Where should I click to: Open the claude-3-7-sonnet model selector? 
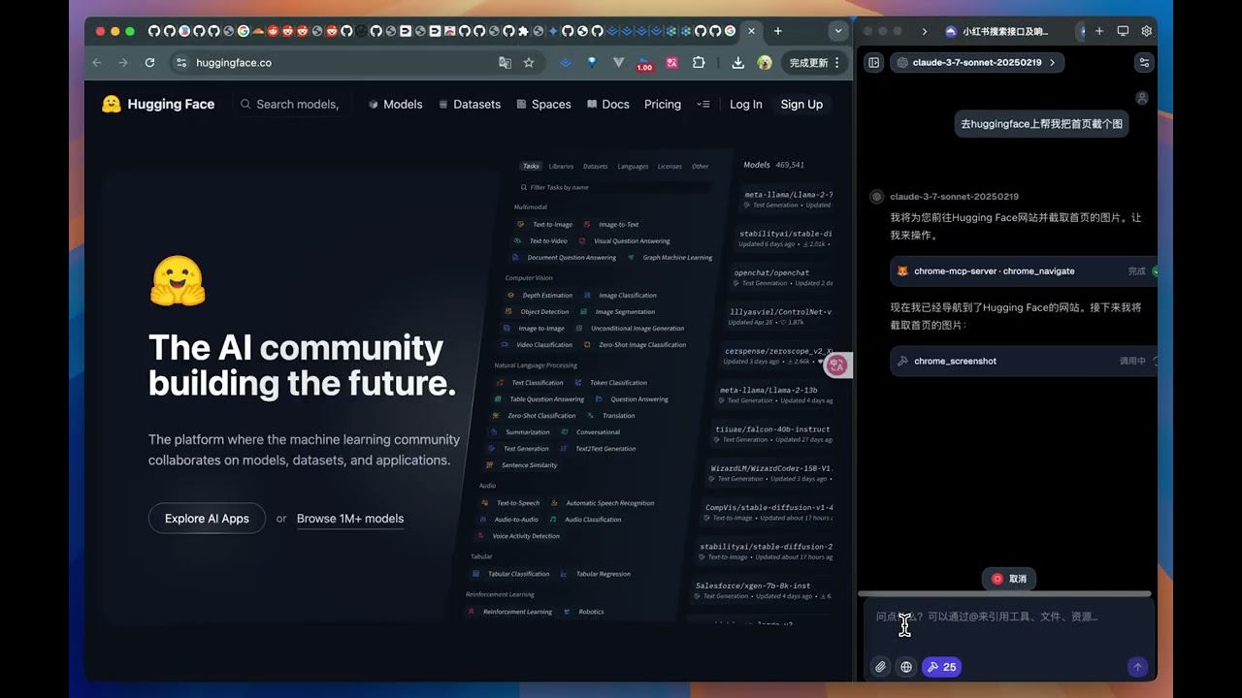pos(977,62)
